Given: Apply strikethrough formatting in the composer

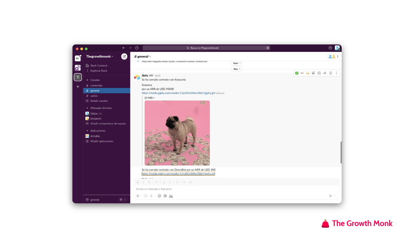Looking at the screenshot, I should click(149, 182).
